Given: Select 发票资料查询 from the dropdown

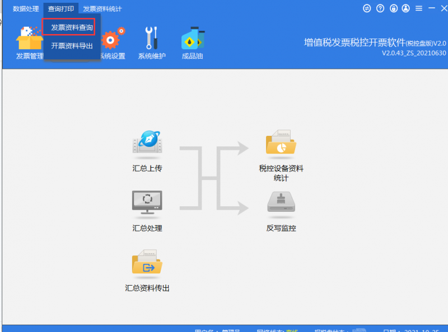Looking at the screenshot, I should pyautogui.click(x=72, y=27).
